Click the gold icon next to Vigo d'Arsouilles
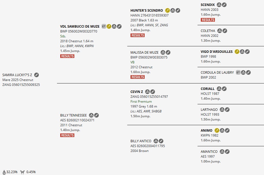 237,52
